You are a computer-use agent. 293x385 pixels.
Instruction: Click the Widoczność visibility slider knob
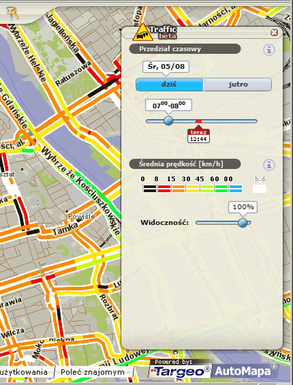243,222
